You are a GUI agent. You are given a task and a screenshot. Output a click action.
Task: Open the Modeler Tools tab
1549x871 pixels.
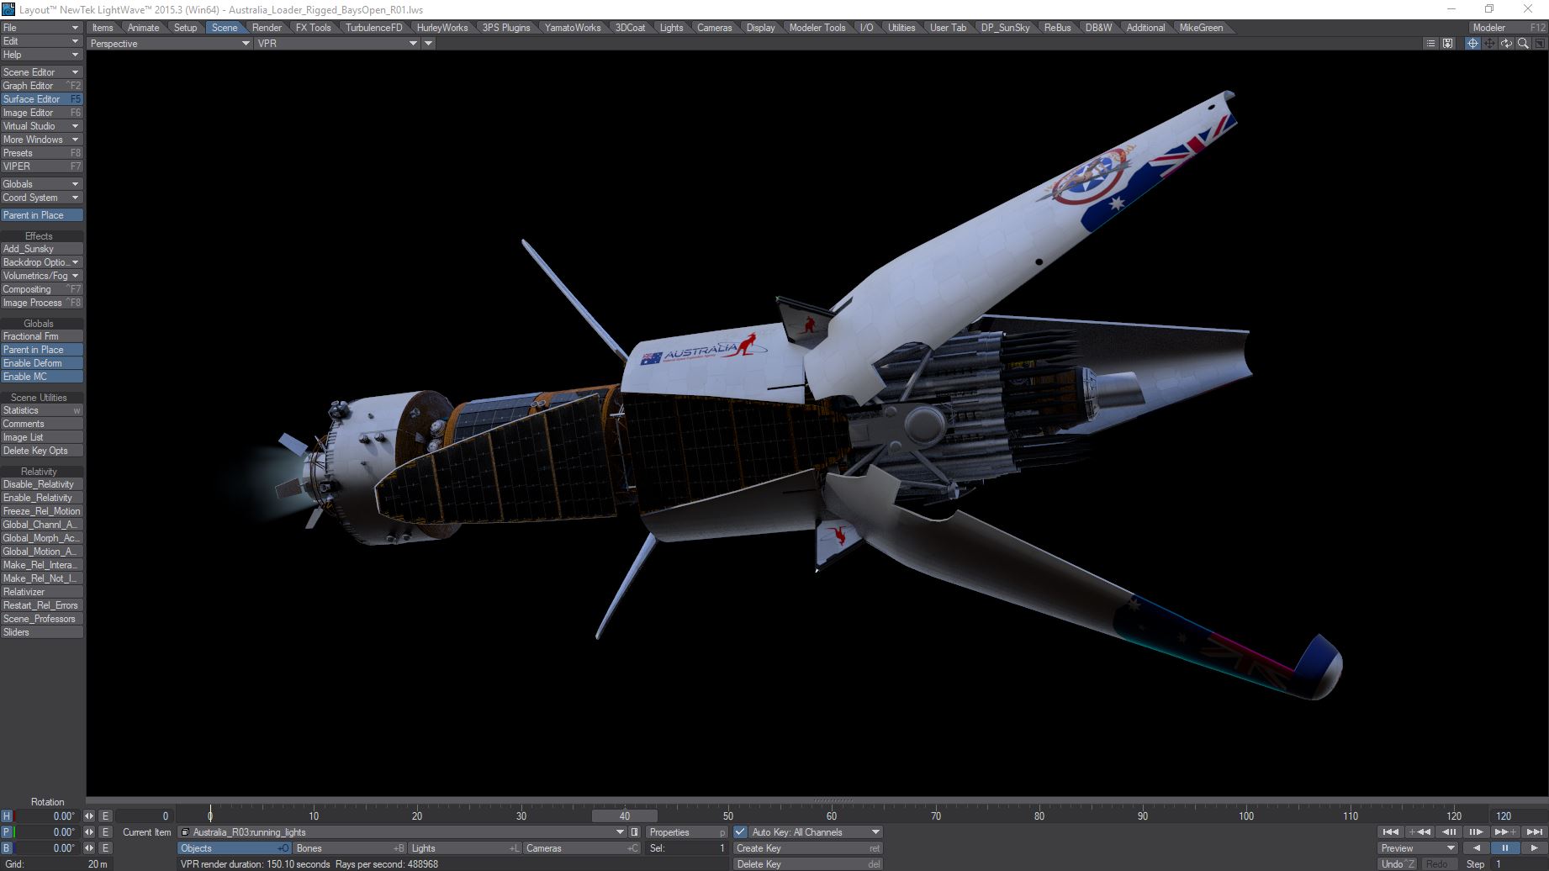click(817, 28)
